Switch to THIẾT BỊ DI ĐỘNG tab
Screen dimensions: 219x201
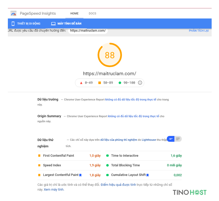pos(26,24)
